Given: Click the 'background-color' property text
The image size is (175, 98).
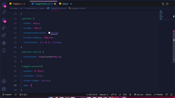Looking at the screenshot, I should click(x=34, y=33).
